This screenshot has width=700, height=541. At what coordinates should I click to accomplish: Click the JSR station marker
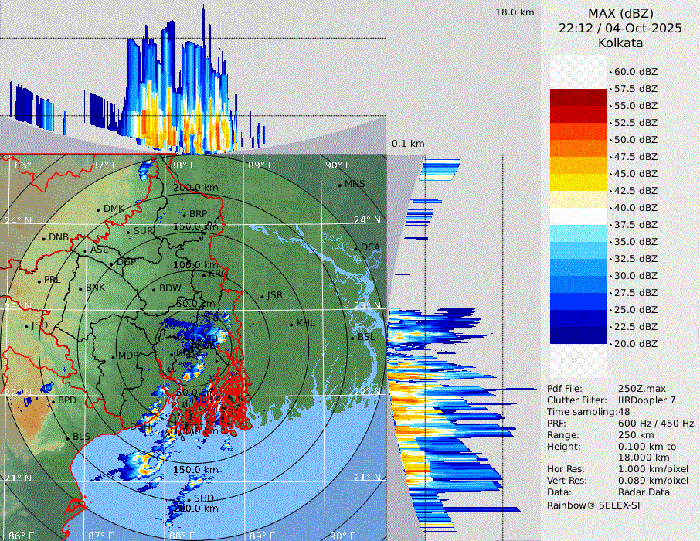262,296
